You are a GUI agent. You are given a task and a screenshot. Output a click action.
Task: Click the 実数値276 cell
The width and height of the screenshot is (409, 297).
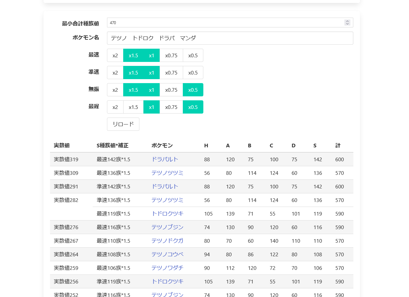[x=71, y=227]
